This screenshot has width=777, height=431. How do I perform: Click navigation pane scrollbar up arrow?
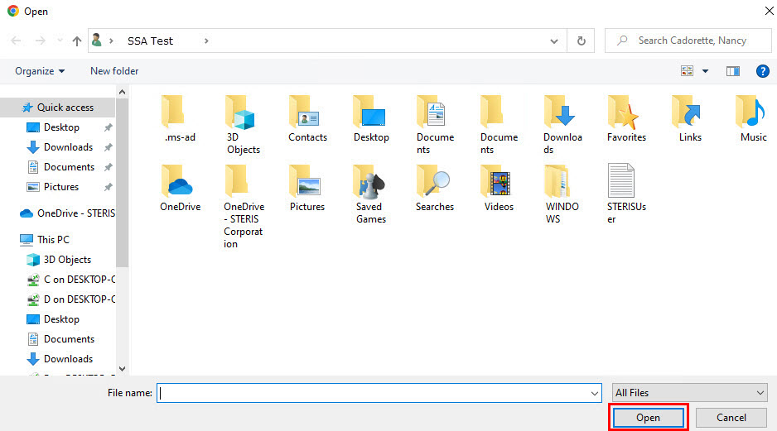(122, 92)
